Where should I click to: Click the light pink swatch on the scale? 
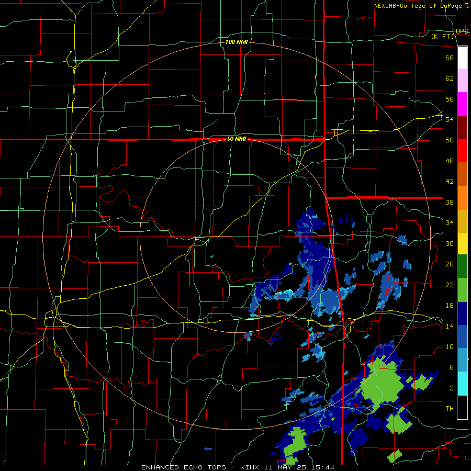click(x=462, y=81)
